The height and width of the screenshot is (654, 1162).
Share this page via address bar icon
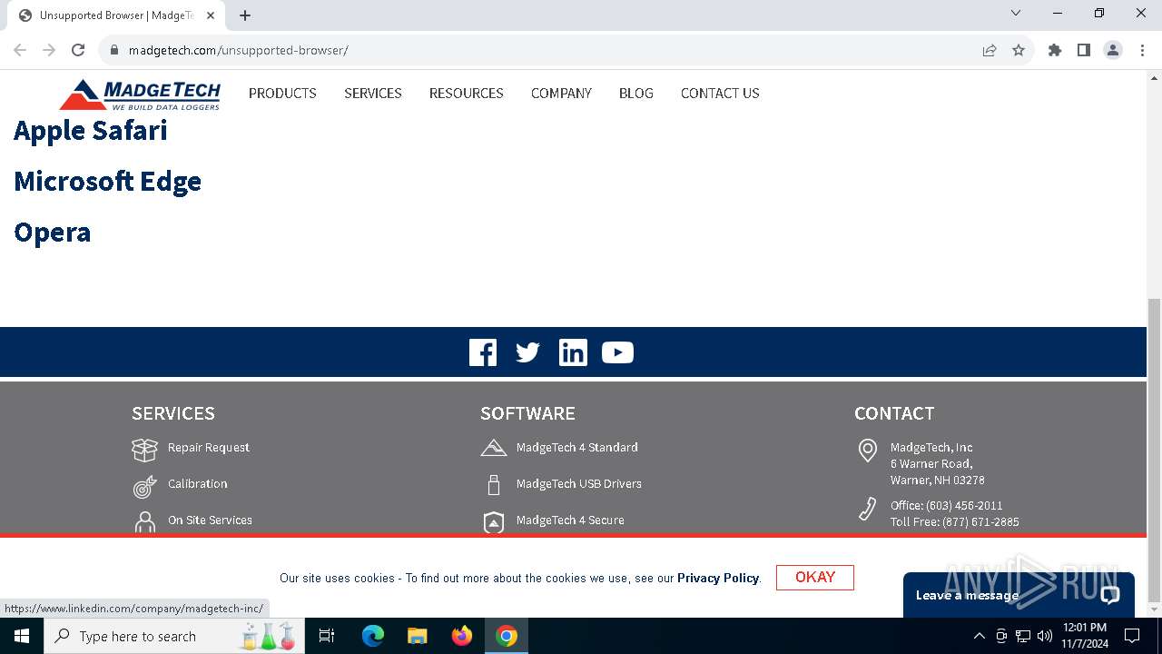click(x=990, y=50)
